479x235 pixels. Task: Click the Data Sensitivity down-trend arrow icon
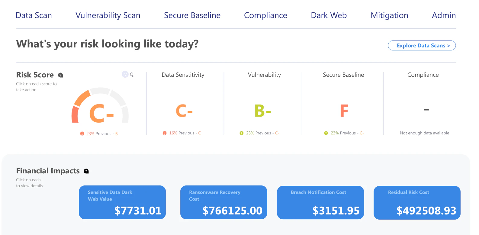coord(165,133)
